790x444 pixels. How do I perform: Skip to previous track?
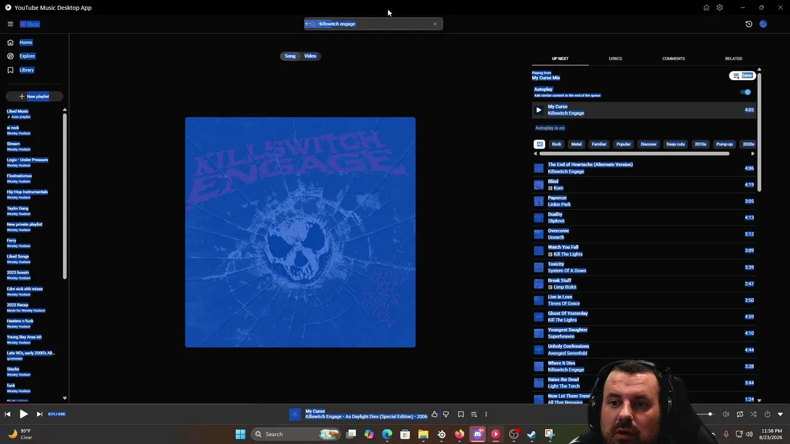7,414
